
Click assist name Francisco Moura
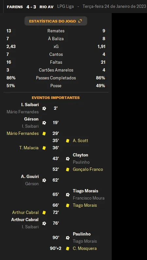point(89,198)
